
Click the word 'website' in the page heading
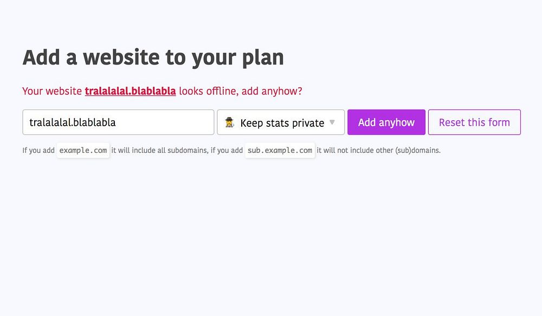point(121,57)
